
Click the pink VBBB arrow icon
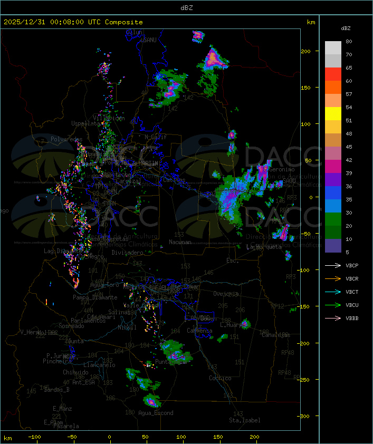pos(333,318)
